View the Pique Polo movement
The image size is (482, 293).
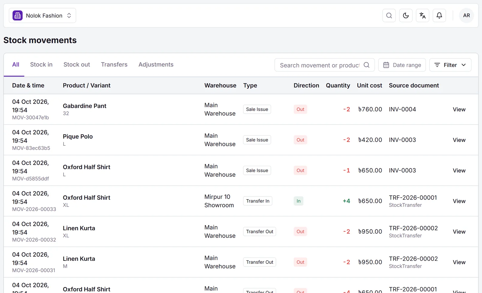459,140
